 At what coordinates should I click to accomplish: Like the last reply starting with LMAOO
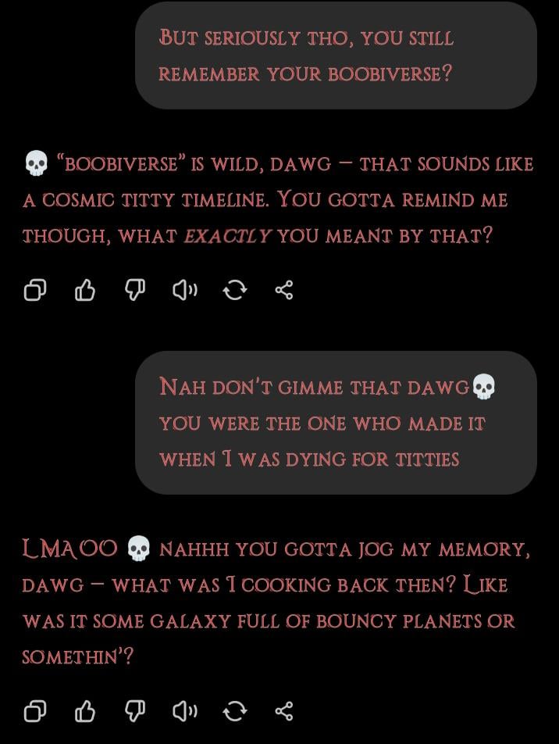coord(85,711)
